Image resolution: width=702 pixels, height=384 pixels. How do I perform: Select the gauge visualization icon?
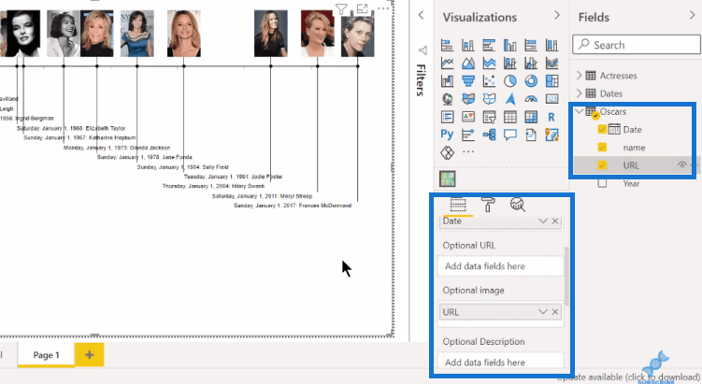531,99
